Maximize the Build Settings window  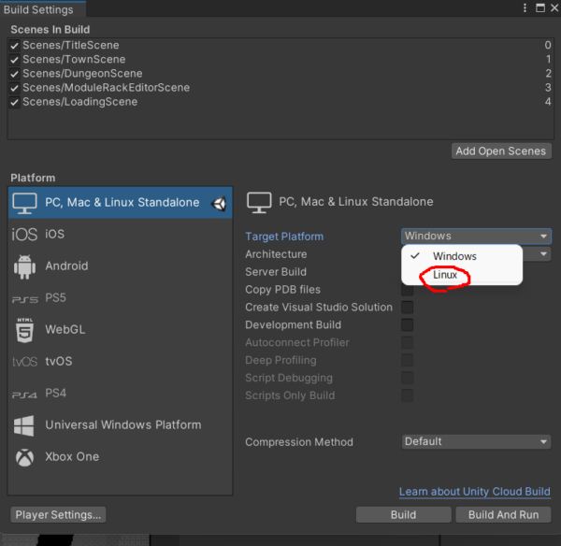(540, 7)
